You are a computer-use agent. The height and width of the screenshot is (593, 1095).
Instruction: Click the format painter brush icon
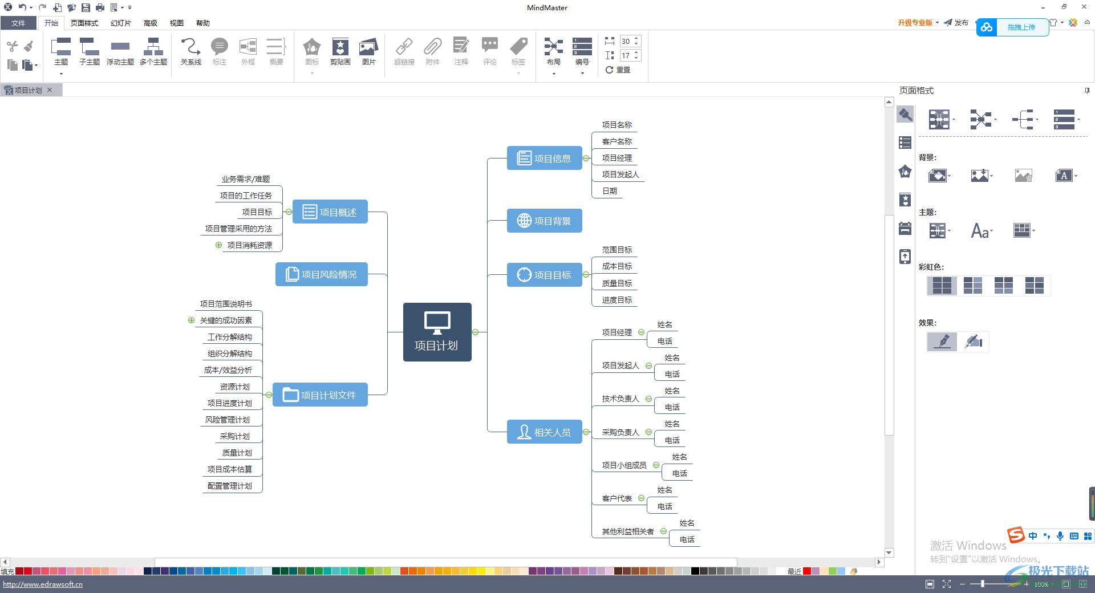coord(29,46)
